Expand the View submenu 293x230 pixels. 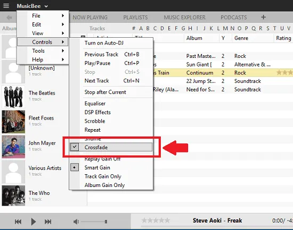(43, 33)
